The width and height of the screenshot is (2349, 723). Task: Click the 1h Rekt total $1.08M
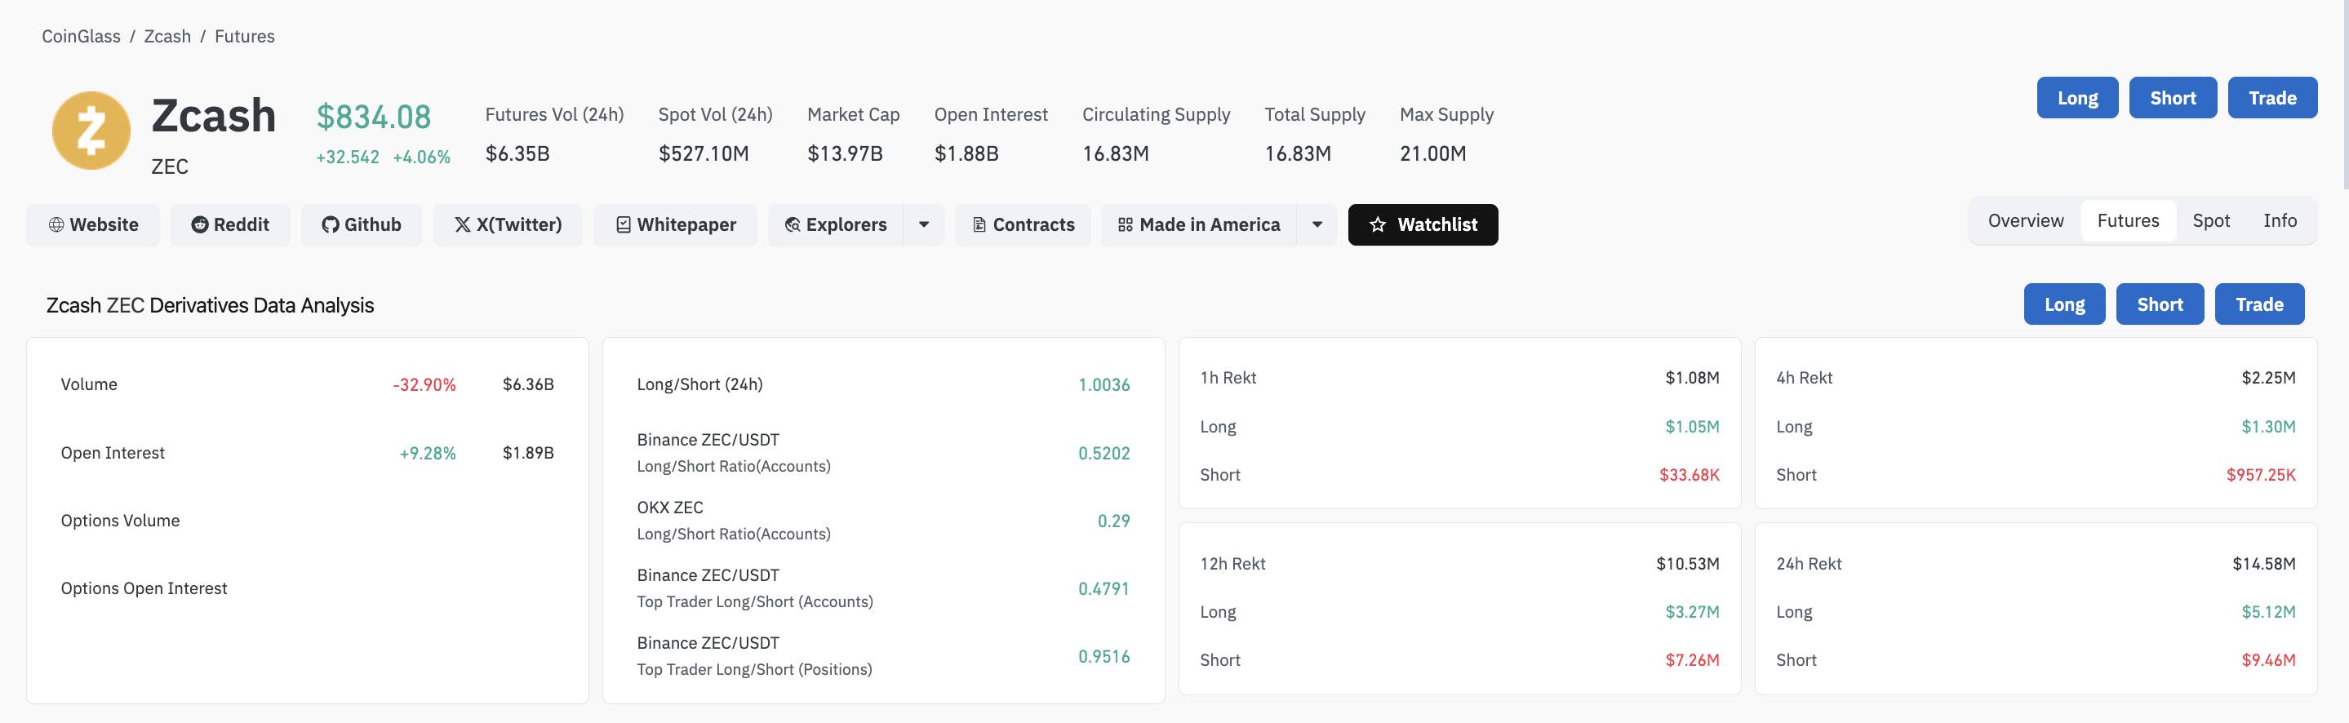[1693, 378]
